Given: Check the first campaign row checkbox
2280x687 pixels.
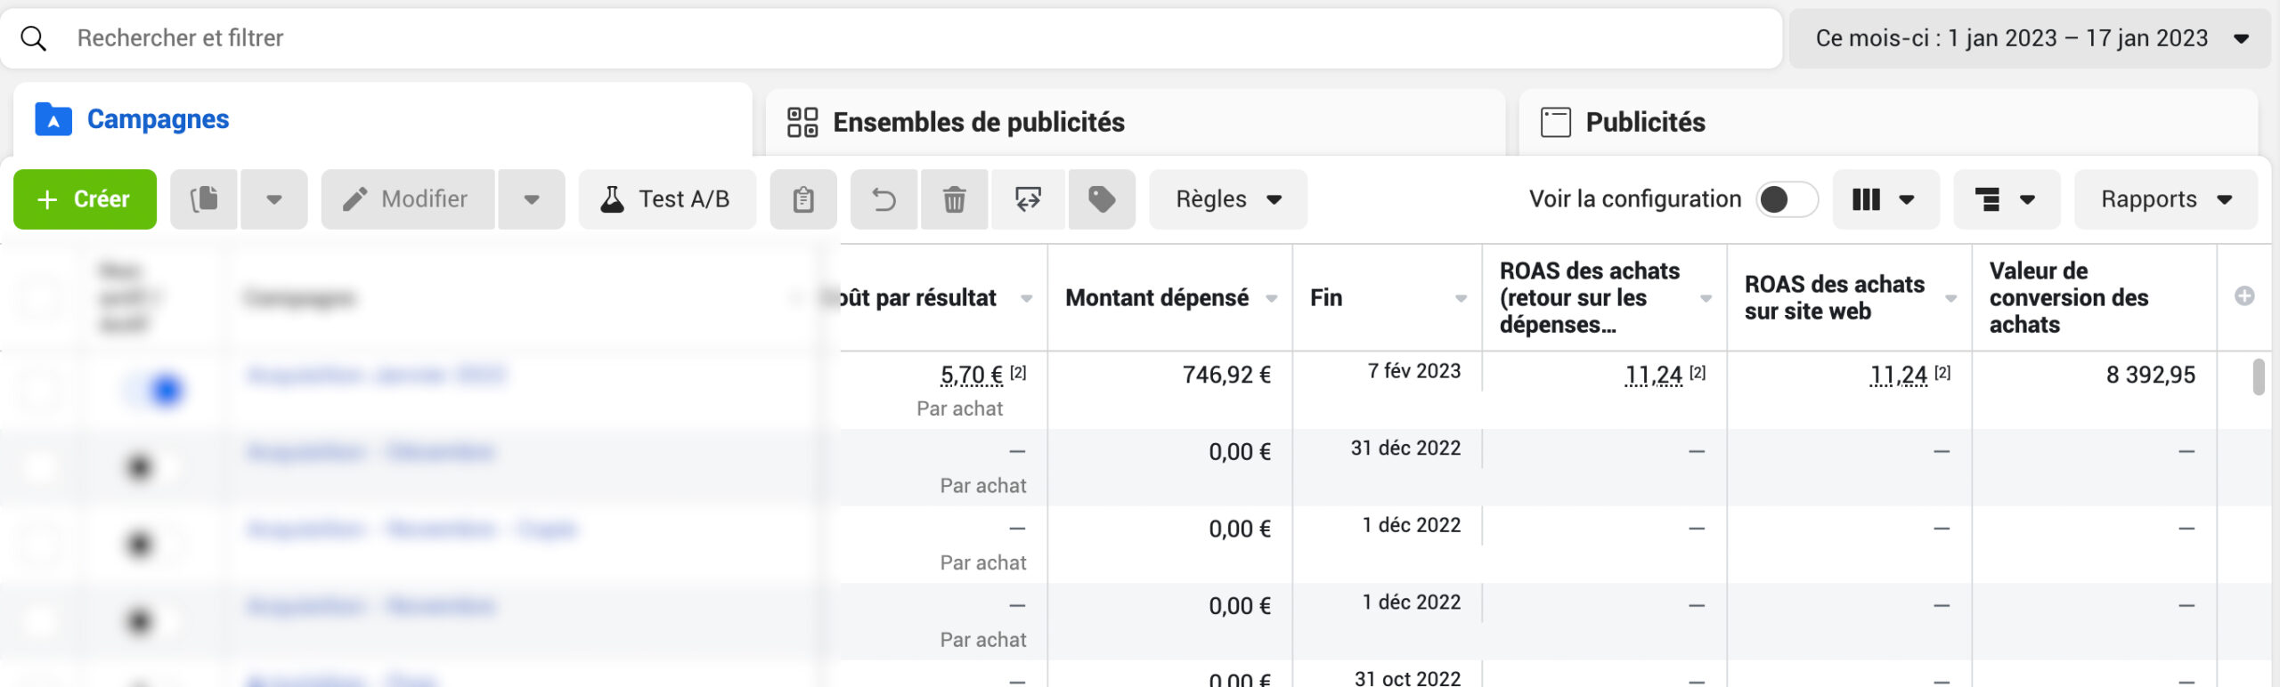Looking at the screenshot, I should pyautogui.click(x=41, y=390).
